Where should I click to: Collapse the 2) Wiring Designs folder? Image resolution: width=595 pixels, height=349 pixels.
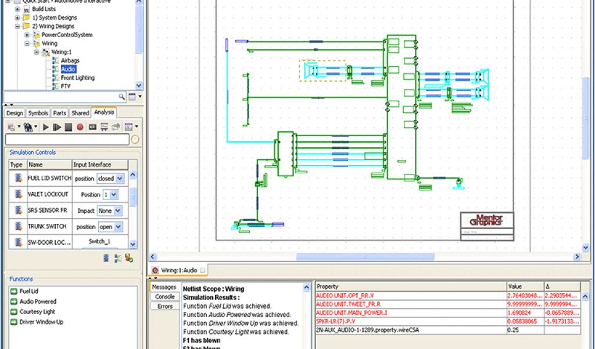tap(17, 26)
